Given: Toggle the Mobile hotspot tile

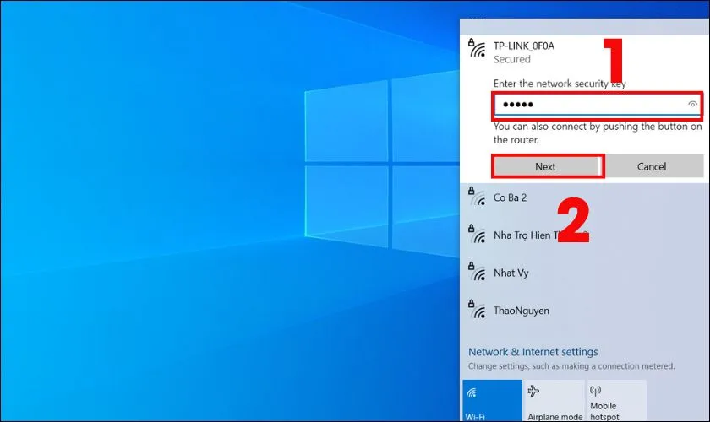Looking at the screenshot, I should coord(615,401).
